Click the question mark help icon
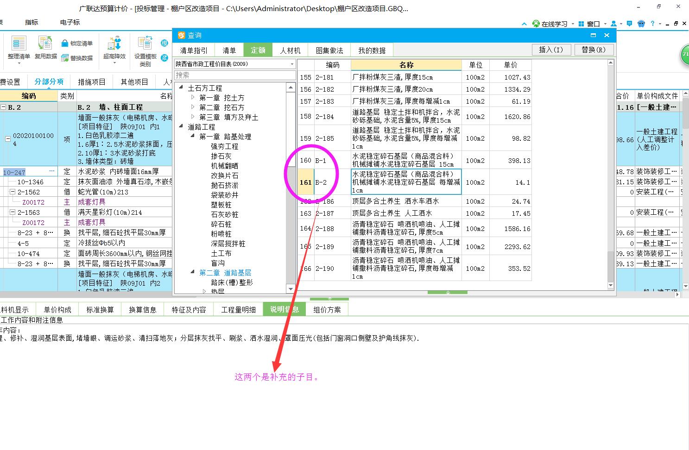The image size is (689, 450). point(653,23)
